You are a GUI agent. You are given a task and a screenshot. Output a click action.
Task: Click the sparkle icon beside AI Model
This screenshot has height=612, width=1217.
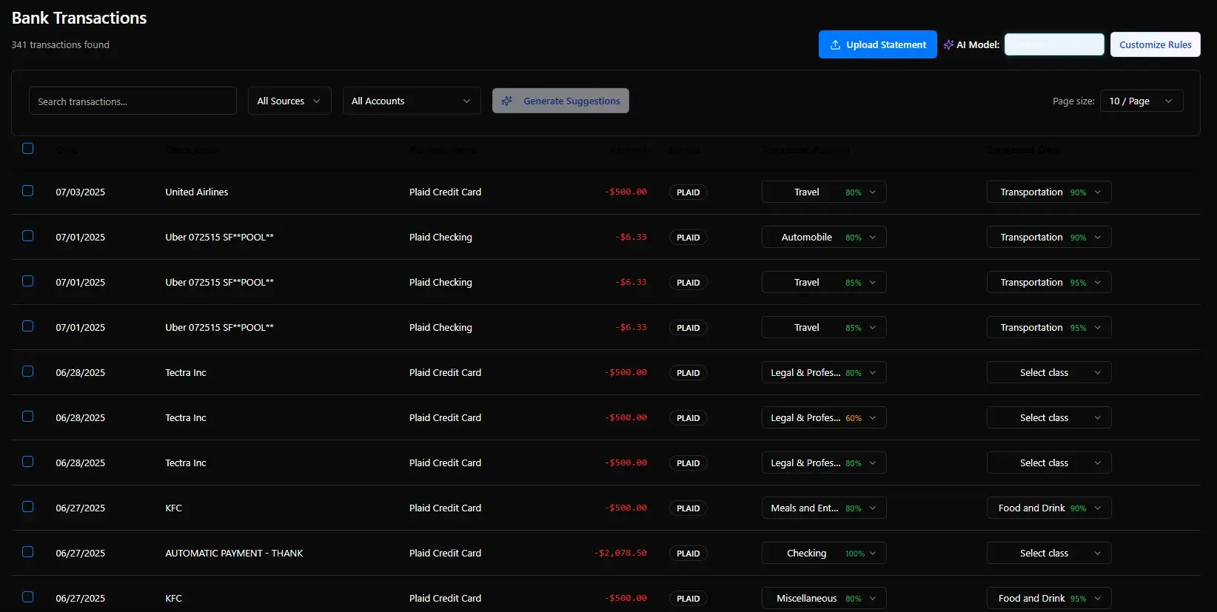click(x=948, y=44)
